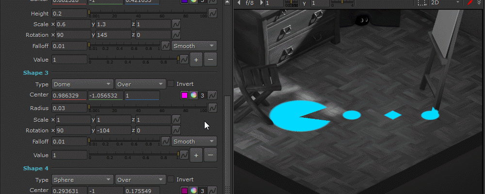Viewport: 485px width, 194px height.
Task: Open Shape 3 Type dropdown showing Dome
Action: [x=82, y=84]
